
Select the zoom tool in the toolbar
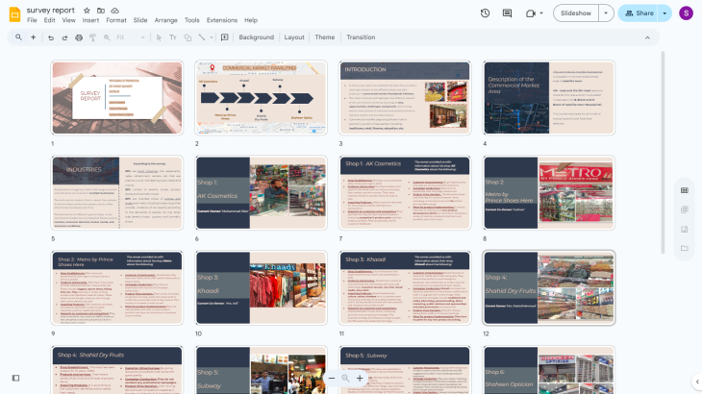tap(107, 37)
